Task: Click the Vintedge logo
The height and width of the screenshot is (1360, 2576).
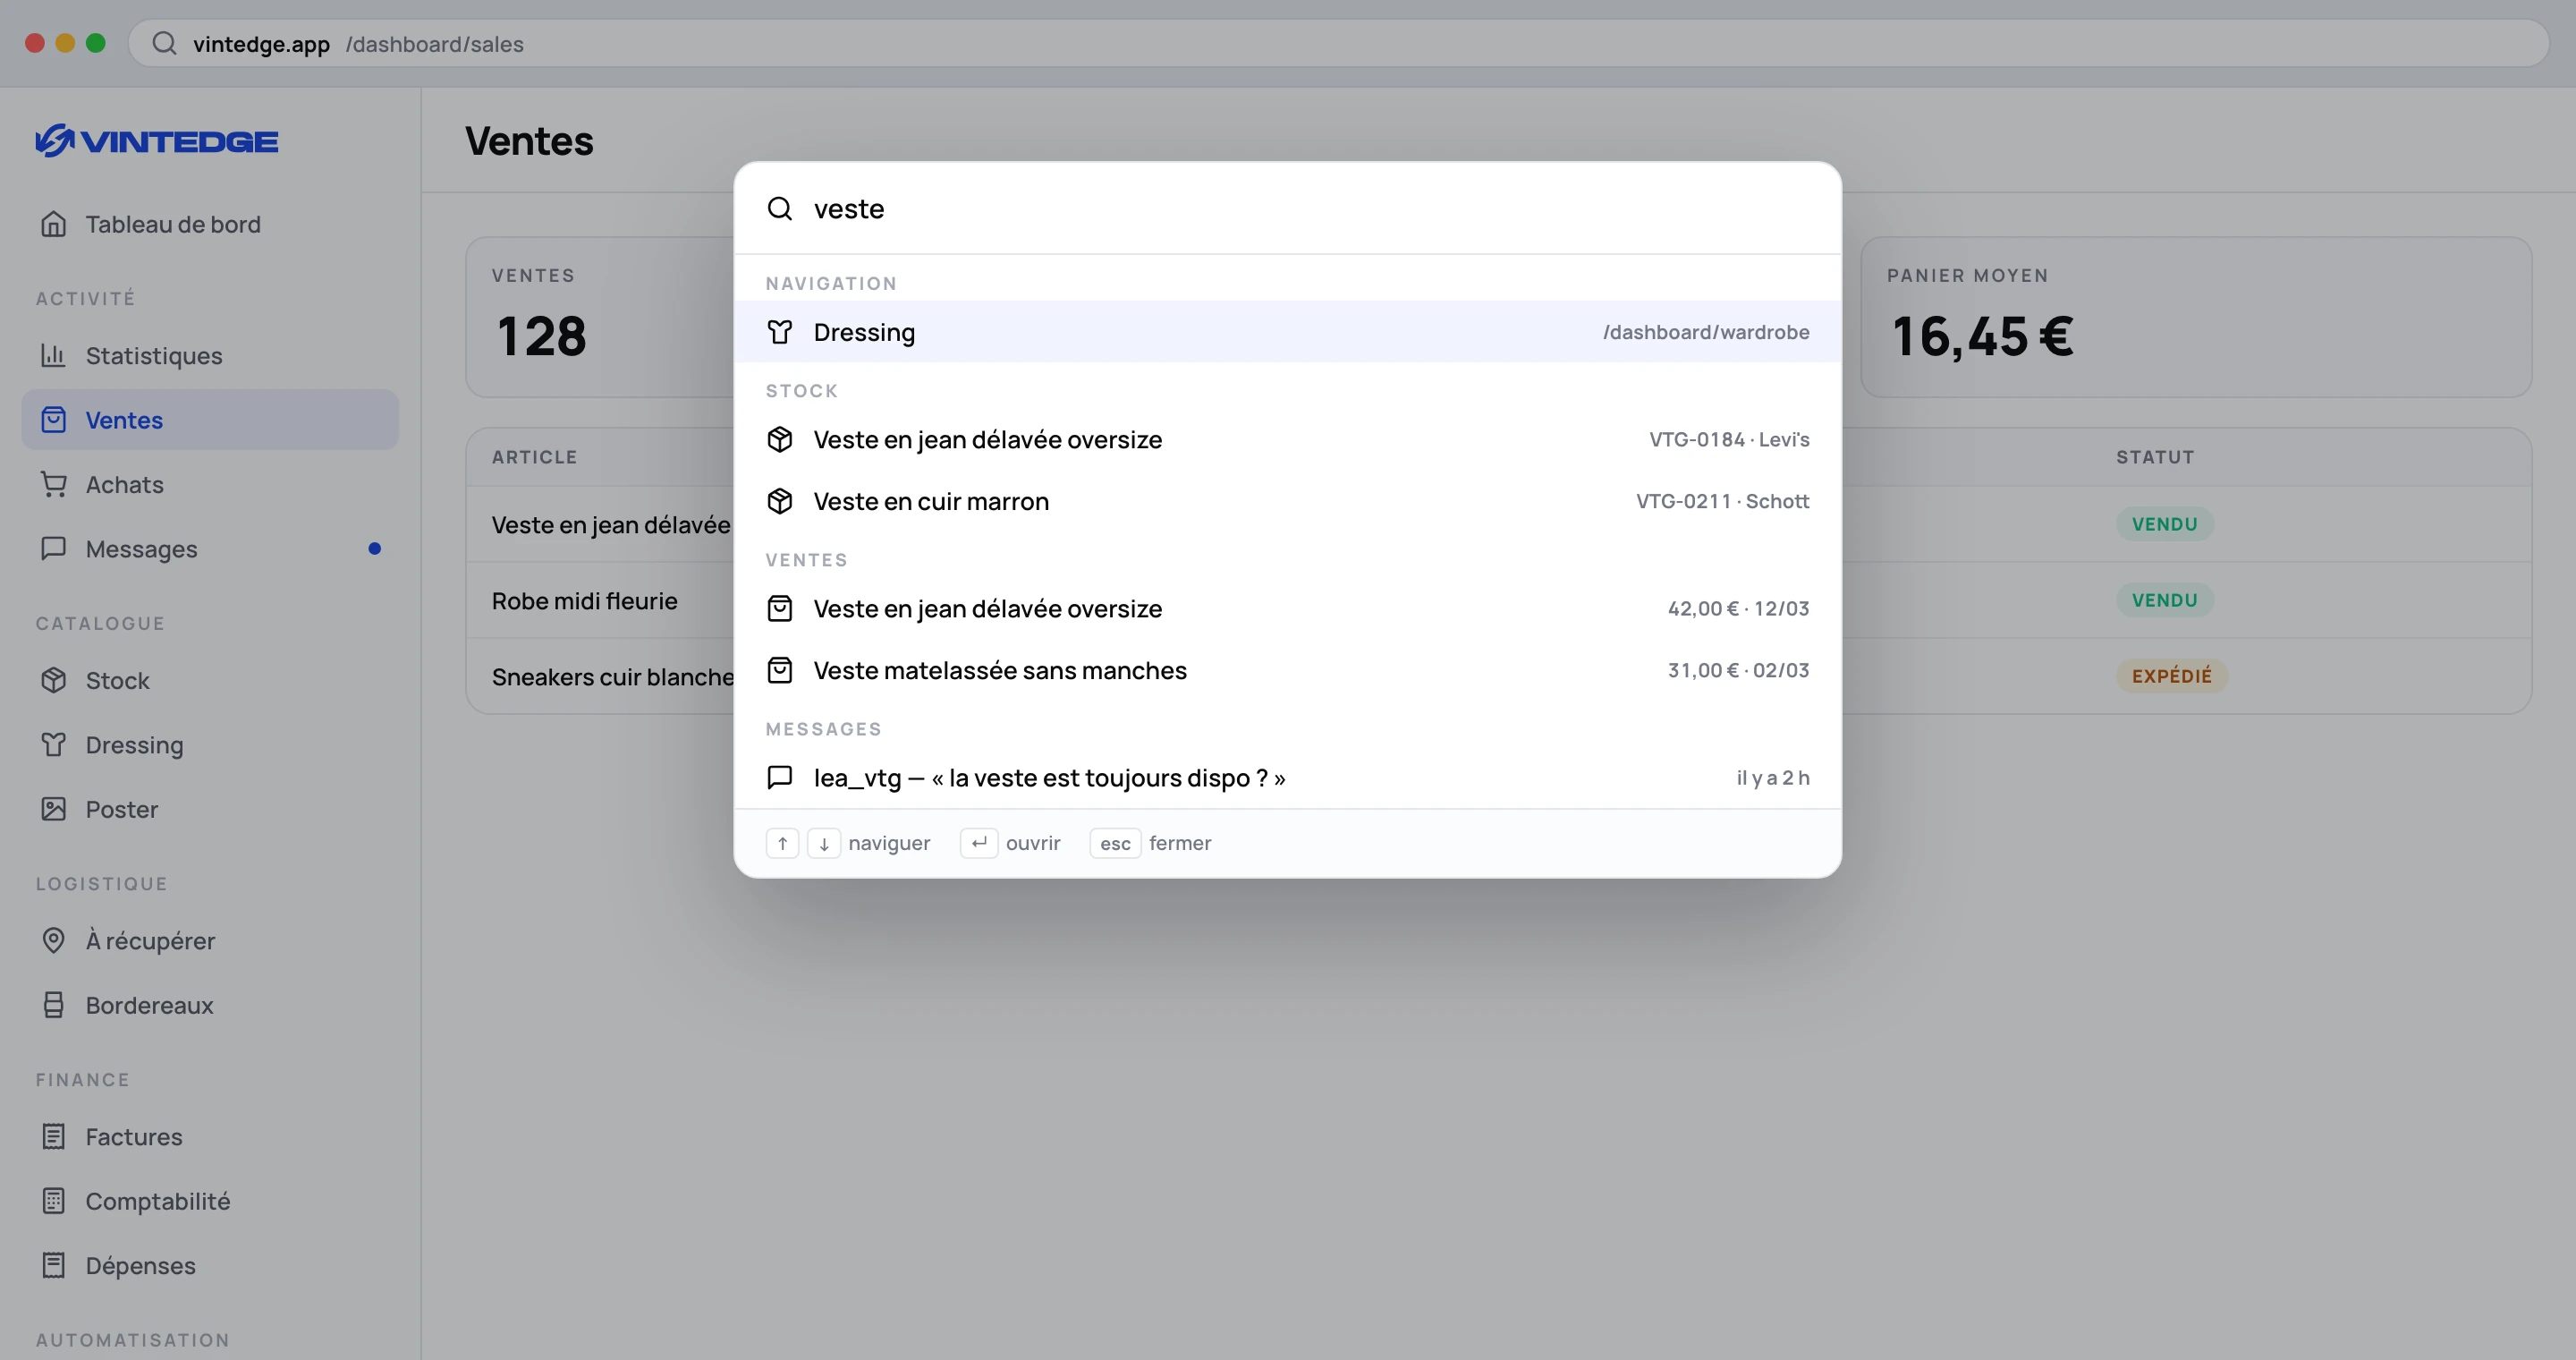Action: tap(157, 141)
